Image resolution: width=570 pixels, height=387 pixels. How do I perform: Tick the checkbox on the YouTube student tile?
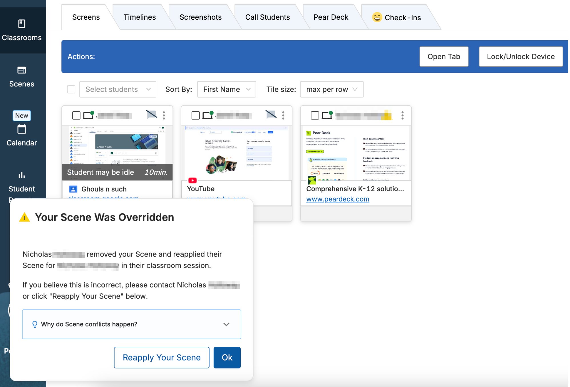pyautogui.click(x=196, y=115)
